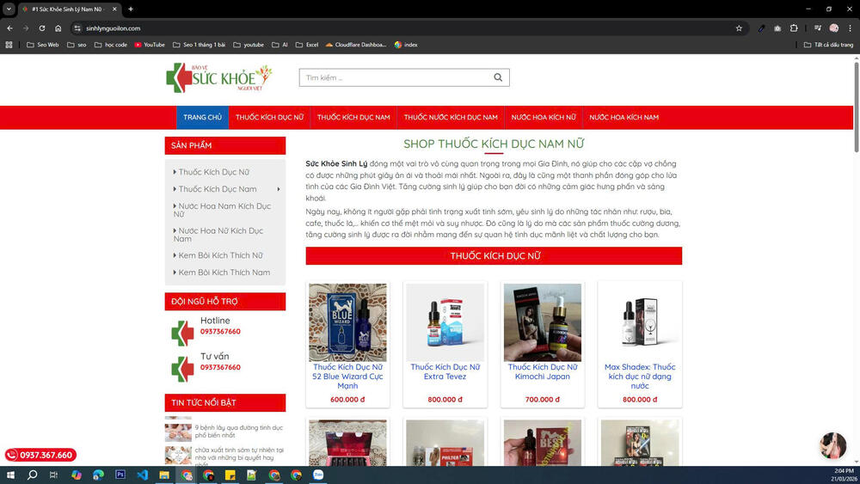Screen dimensions: 860x484
Task: Open Kem Bôi Kích Thích Nữ link
Action: tap(220, 255)
